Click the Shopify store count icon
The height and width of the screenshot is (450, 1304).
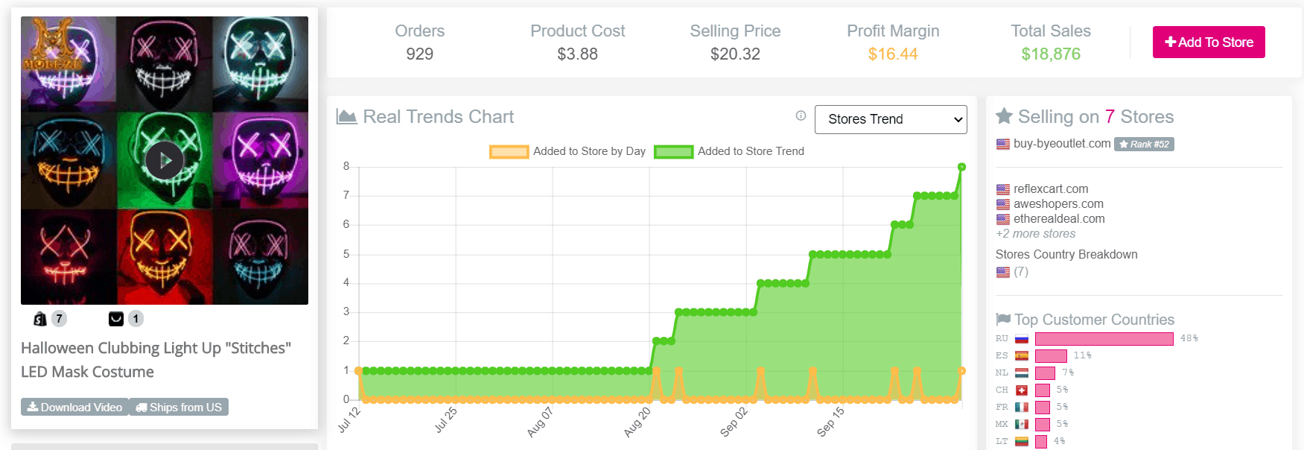pos(40,319)
